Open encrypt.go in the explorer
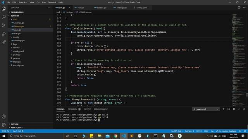 point(19,23)
